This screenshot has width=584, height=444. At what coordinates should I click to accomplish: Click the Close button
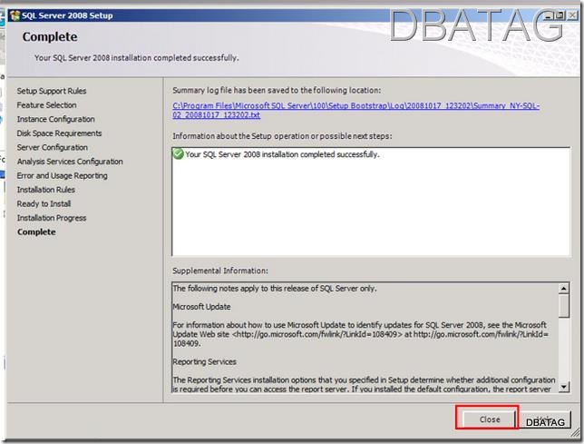coord(489,419)
